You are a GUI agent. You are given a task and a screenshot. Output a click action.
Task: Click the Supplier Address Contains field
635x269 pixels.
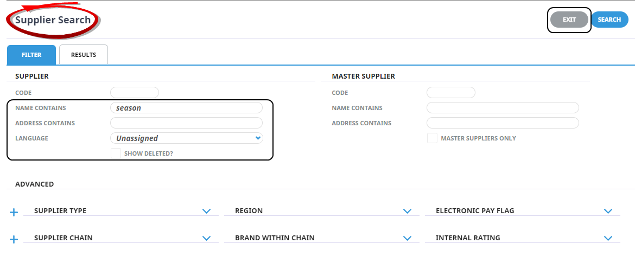click(x=186, y=123)
